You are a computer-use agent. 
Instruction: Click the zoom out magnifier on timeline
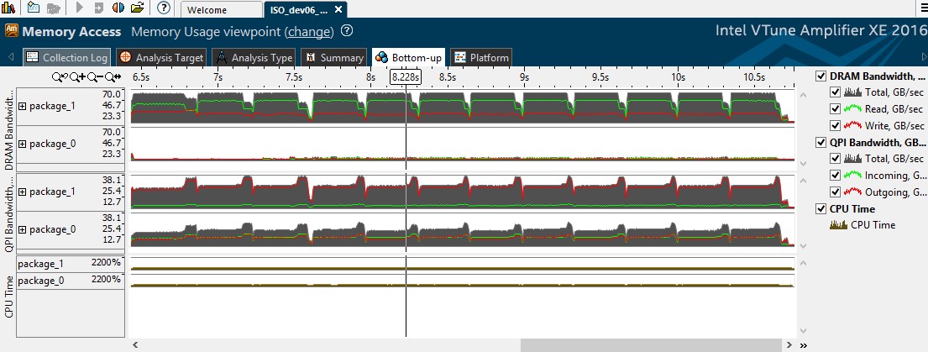tap(92, 77)
